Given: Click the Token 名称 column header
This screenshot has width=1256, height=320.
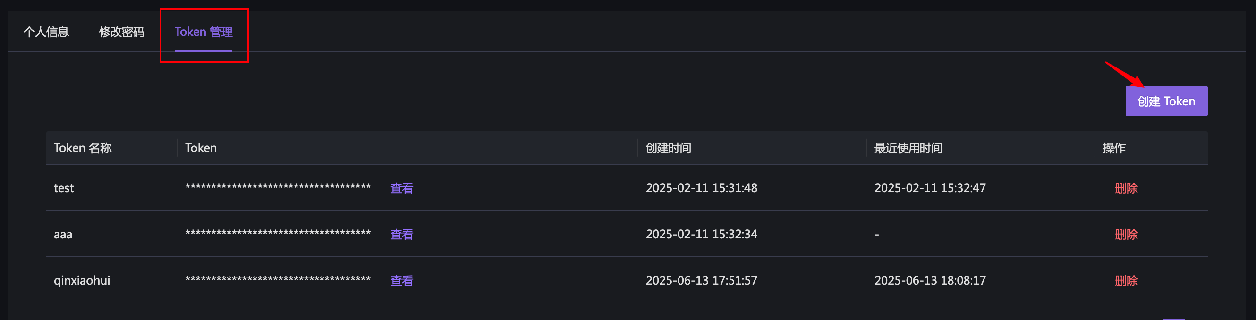Looking at the screenshot, I should (x=83, y=148).
